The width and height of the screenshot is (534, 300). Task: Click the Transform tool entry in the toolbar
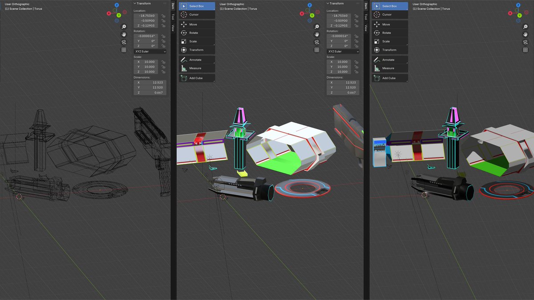(196, 50)
